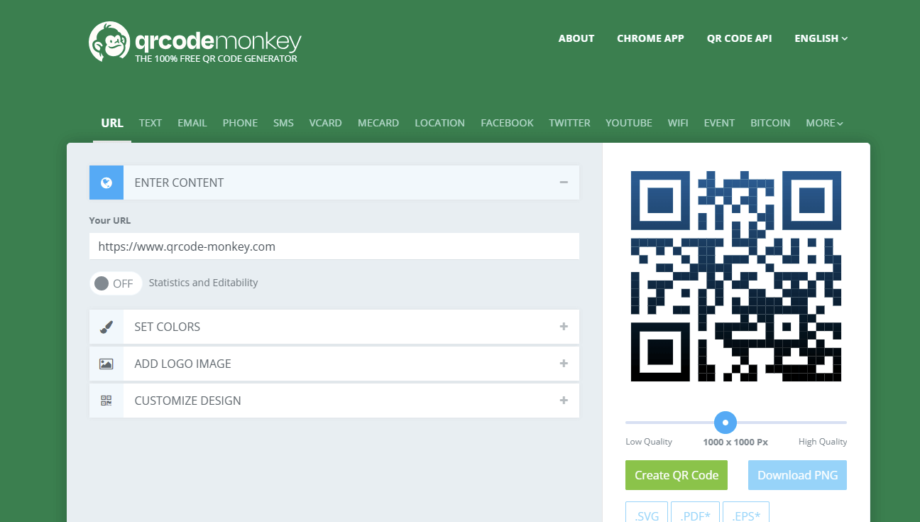Switch to the VCard tab
Viewport: 920px width, 522px height.
(x=325, y=123)
